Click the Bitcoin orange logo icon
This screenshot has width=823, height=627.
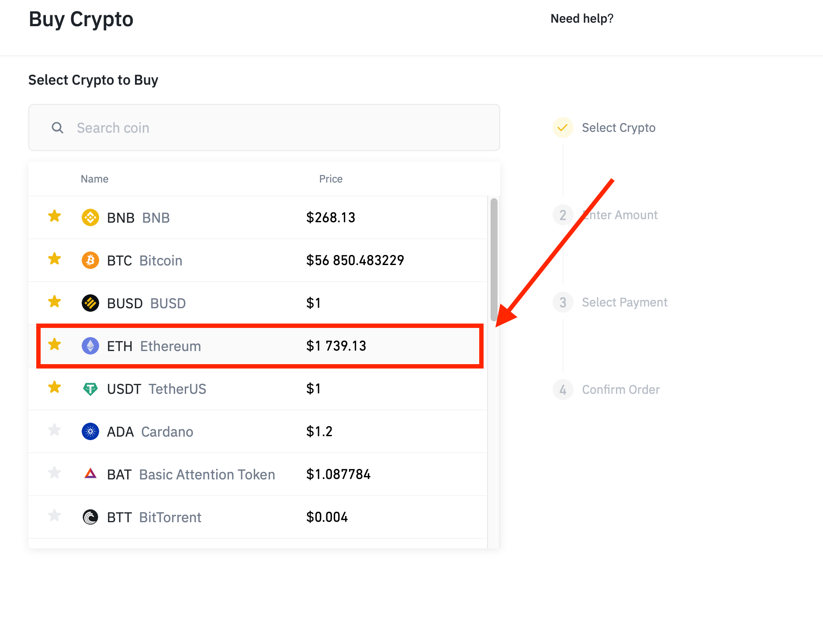pos(90,260)
